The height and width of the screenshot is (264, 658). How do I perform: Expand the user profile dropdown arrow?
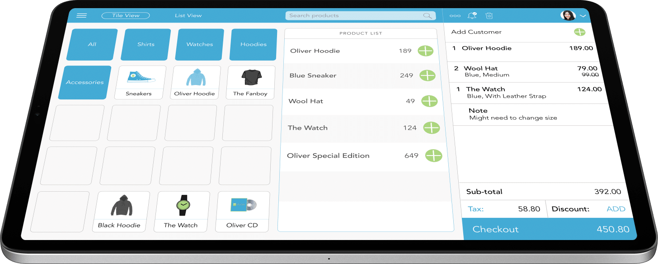pyautogui.click(x=583, y=16)
